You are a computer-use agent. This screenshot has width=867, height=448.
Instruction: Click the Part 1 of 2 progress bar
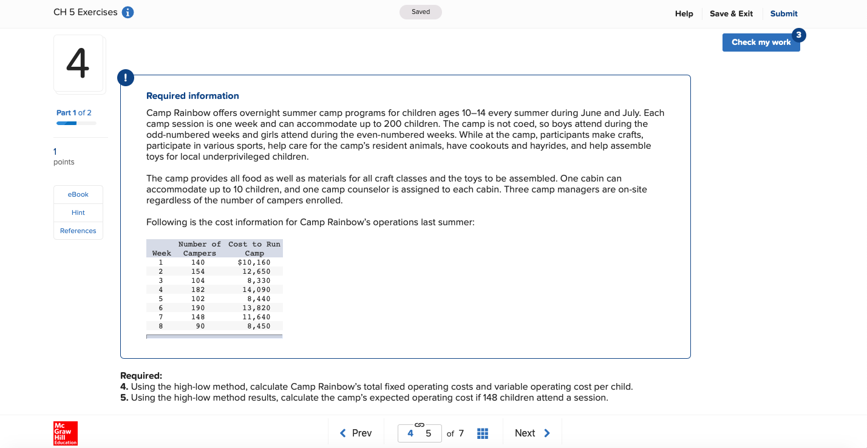click(x=75, y=123)
